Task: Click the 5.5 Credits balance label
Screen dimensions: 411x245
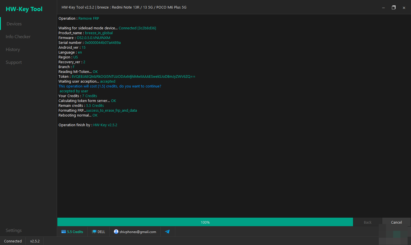Action: tap(75, 232)
